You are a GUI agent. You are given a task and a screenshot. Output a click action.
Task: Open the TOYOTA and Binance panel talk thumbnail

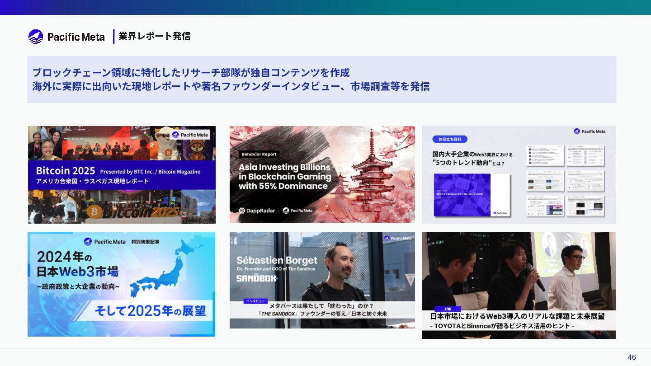coord(519,285)
